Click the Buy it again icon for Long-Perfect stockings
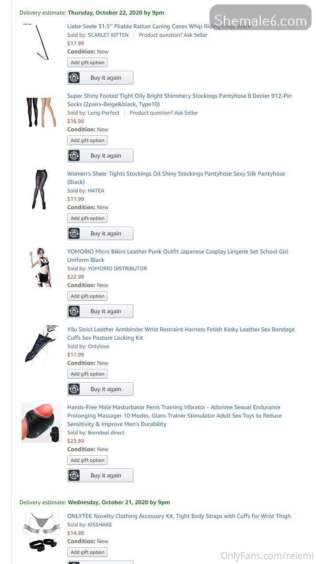 click(74, 156)
